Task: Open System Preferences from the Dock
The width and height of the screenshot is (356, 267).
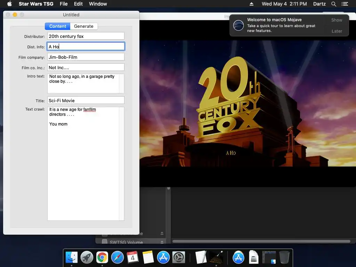Action: 179,257
